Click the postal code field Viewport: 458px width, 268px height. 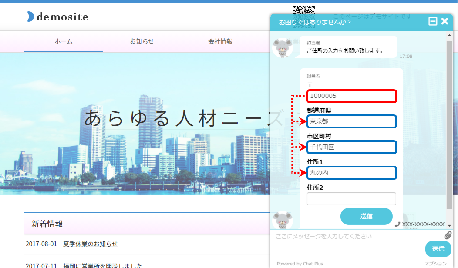[x=352, y=96]
